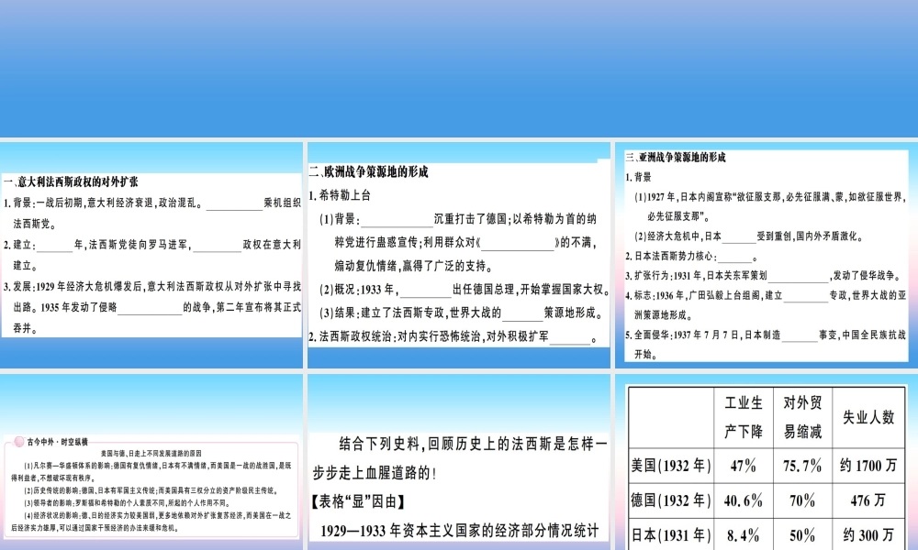Click the subtitle 美国与德、日走上不同发展道路的原因

pos(151,454)
